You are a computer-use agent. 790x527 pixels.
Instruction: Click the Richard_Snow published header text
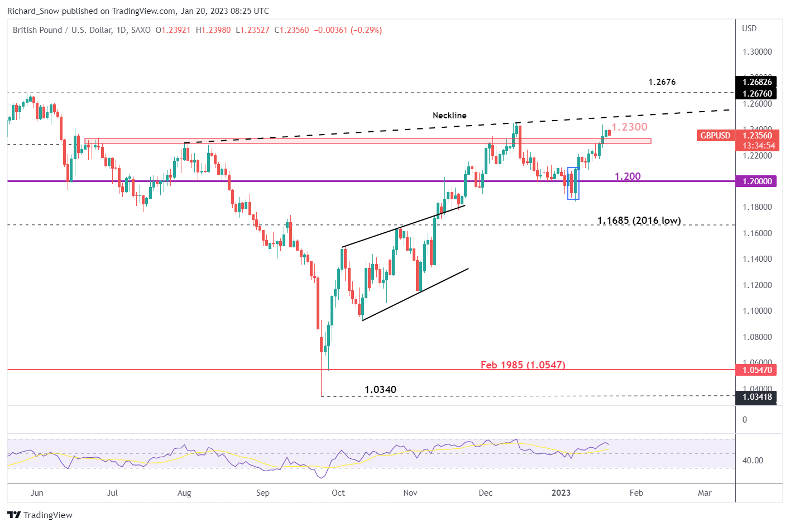(x=138, y=11)
